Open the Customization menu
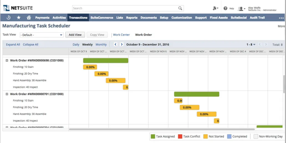This screenshot has width=286, height=143. (x=182, y=17)
